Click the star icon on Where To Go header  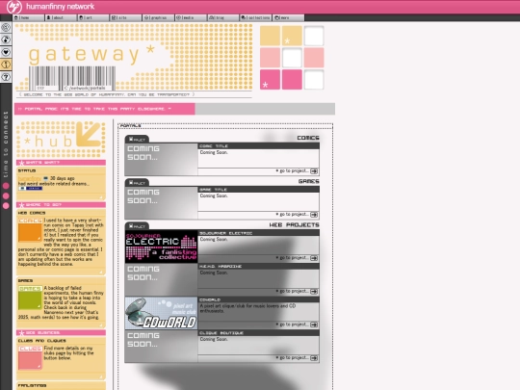21,205
